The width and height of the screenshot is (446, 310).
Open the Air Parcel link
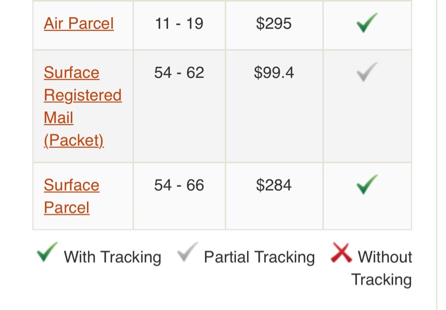pos(79,24)
